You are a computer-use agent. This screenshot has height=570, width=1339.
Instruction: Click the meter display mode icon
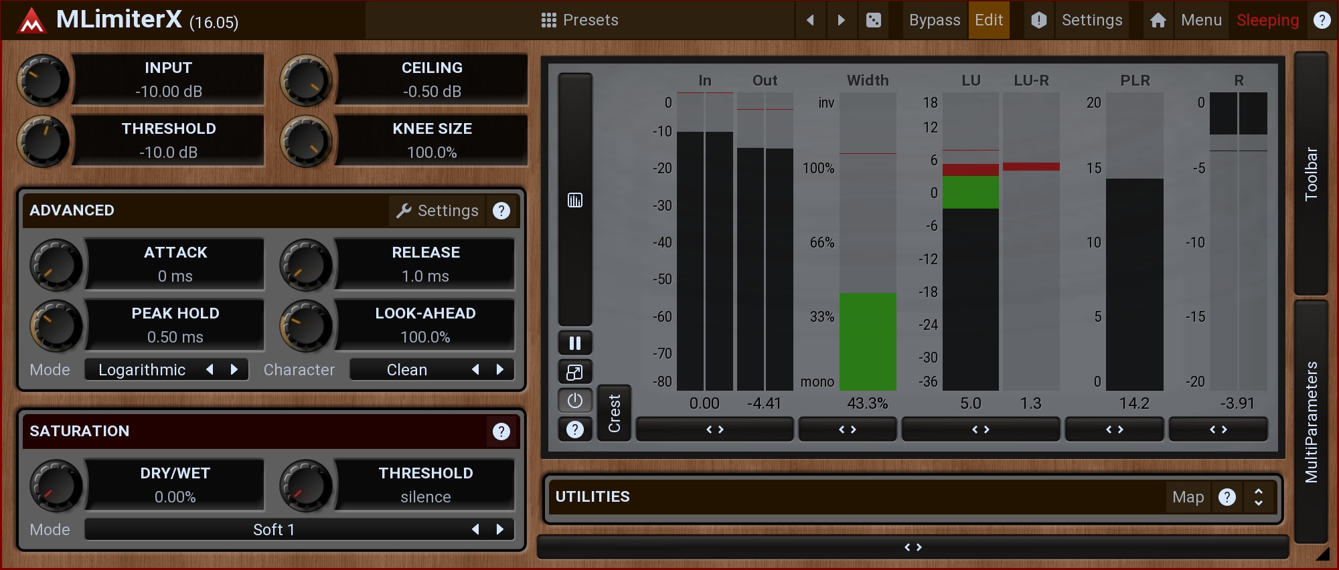575,200
